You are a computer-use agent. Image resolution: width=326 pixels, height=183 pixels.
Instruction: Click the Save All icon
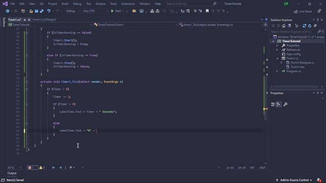pos(42,11)
